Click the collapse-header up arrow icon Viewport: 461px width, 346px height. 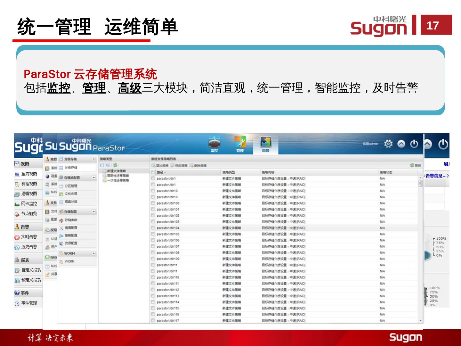[401, 144]
